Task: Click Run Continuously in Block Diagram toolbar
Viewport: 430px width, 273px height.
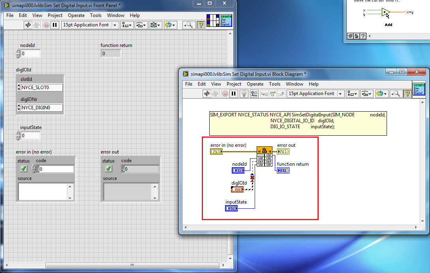Action: [x=215, y=94]
